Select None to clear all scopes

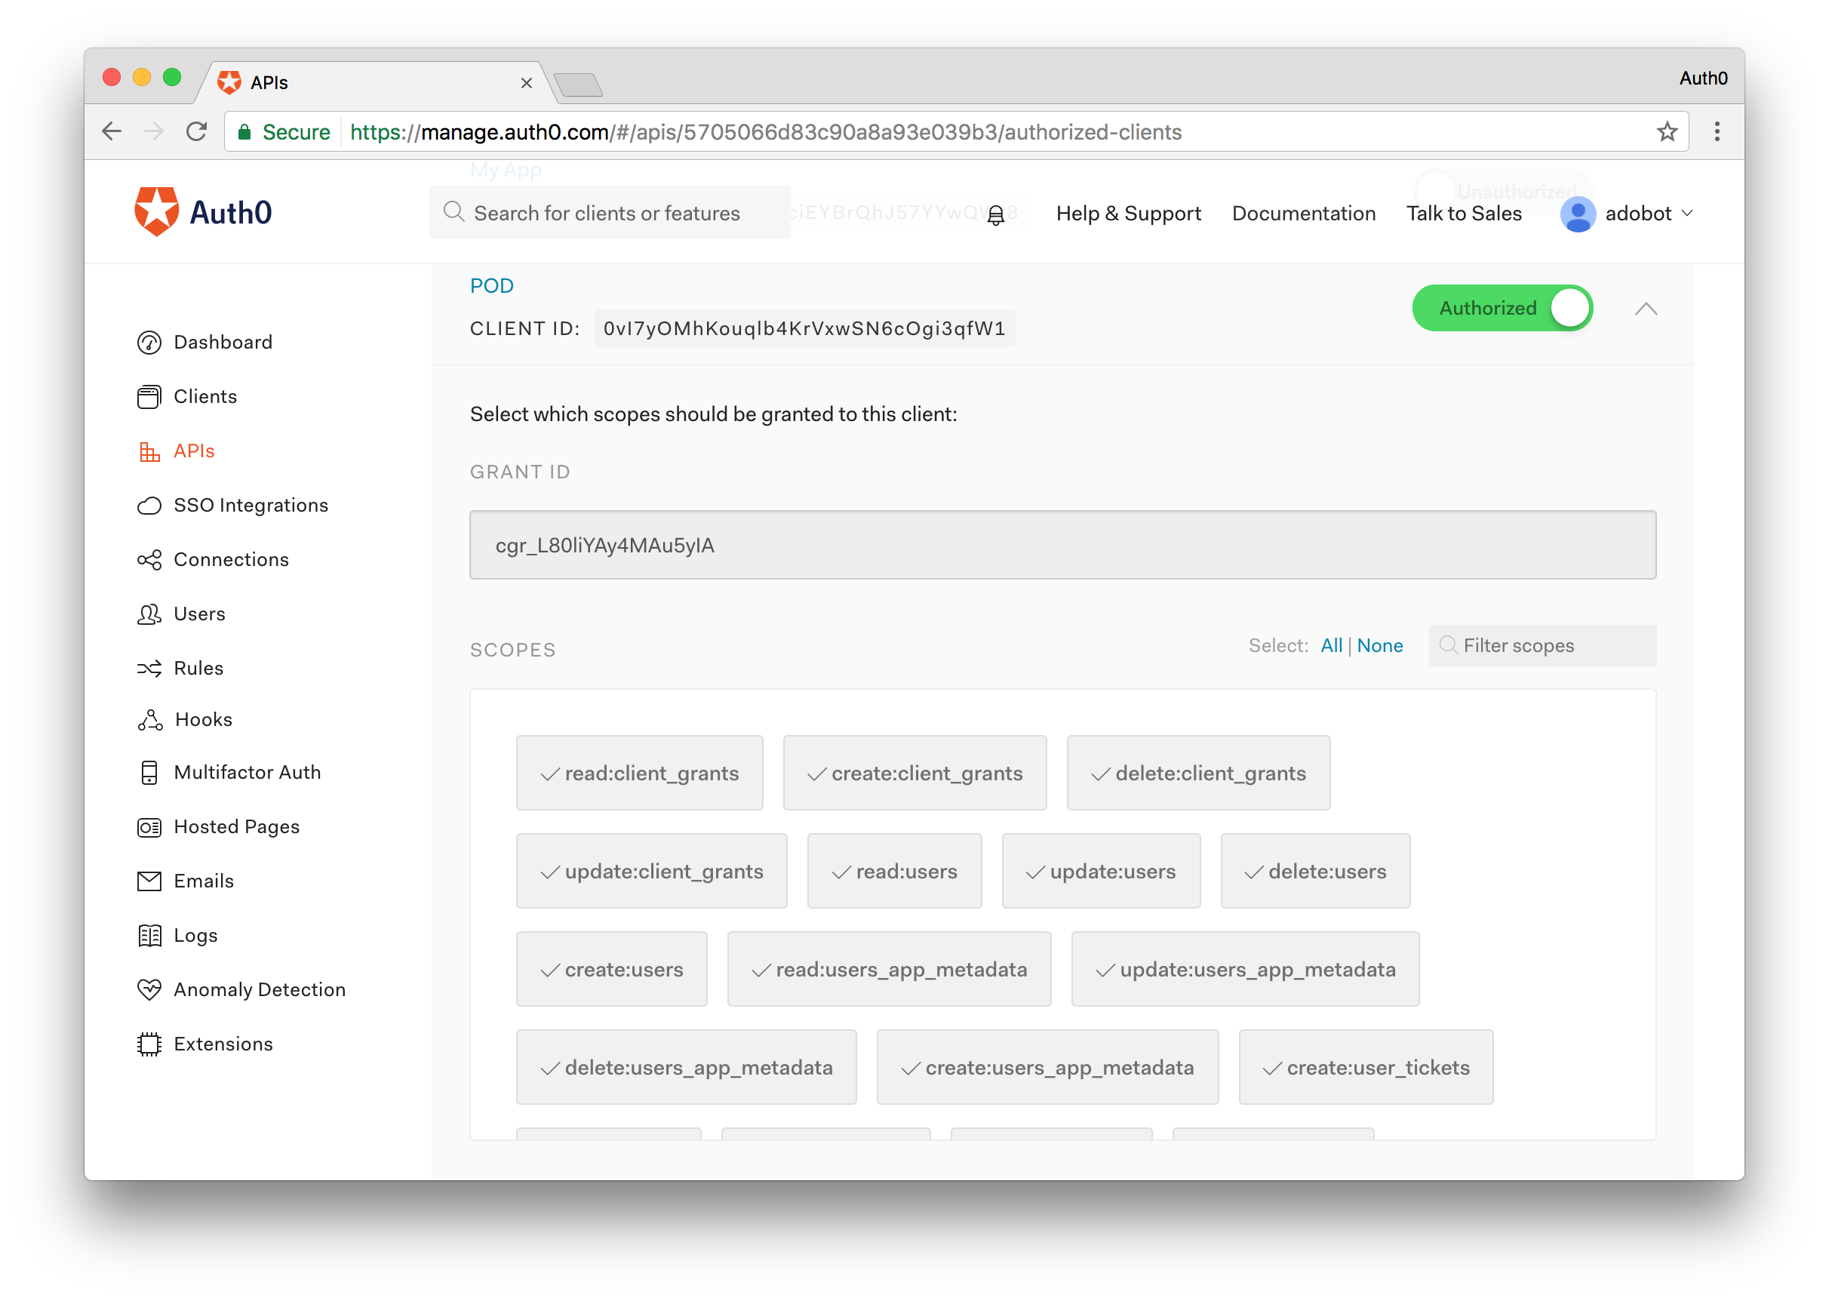(1379, 646)
